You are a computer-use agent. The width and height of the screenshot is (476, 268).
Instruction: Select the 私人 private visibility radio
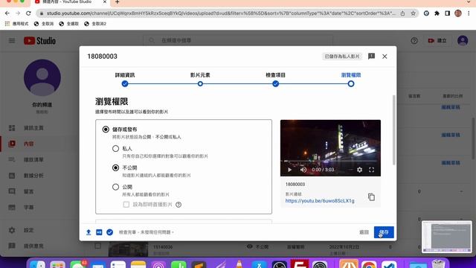point(116,149)
